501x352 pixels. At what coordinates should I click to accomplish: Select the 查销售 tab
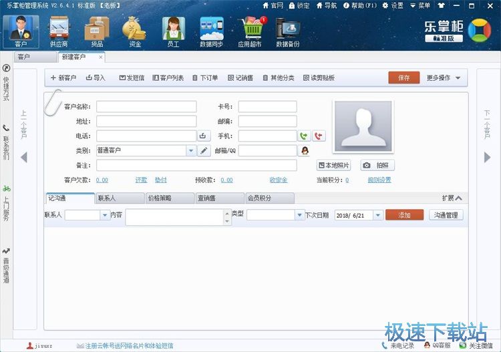220,198
